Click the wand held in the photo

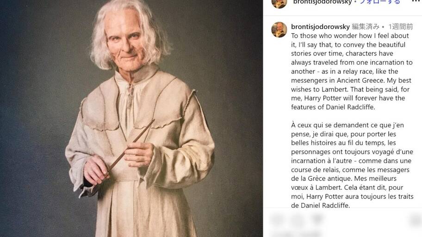tap(130, 146)
